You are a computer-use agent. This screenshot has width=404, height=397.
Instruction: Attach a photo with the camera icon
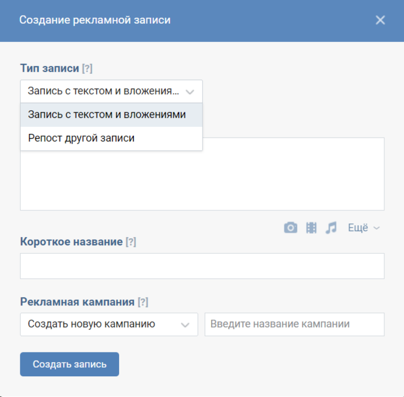291,228
